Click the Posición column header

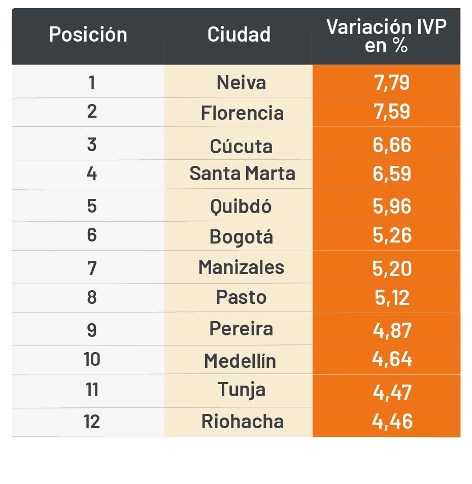coord(88,35)
